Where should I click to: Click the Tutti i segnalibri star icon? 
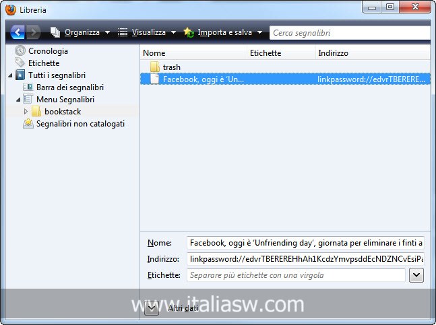(20, 75)
